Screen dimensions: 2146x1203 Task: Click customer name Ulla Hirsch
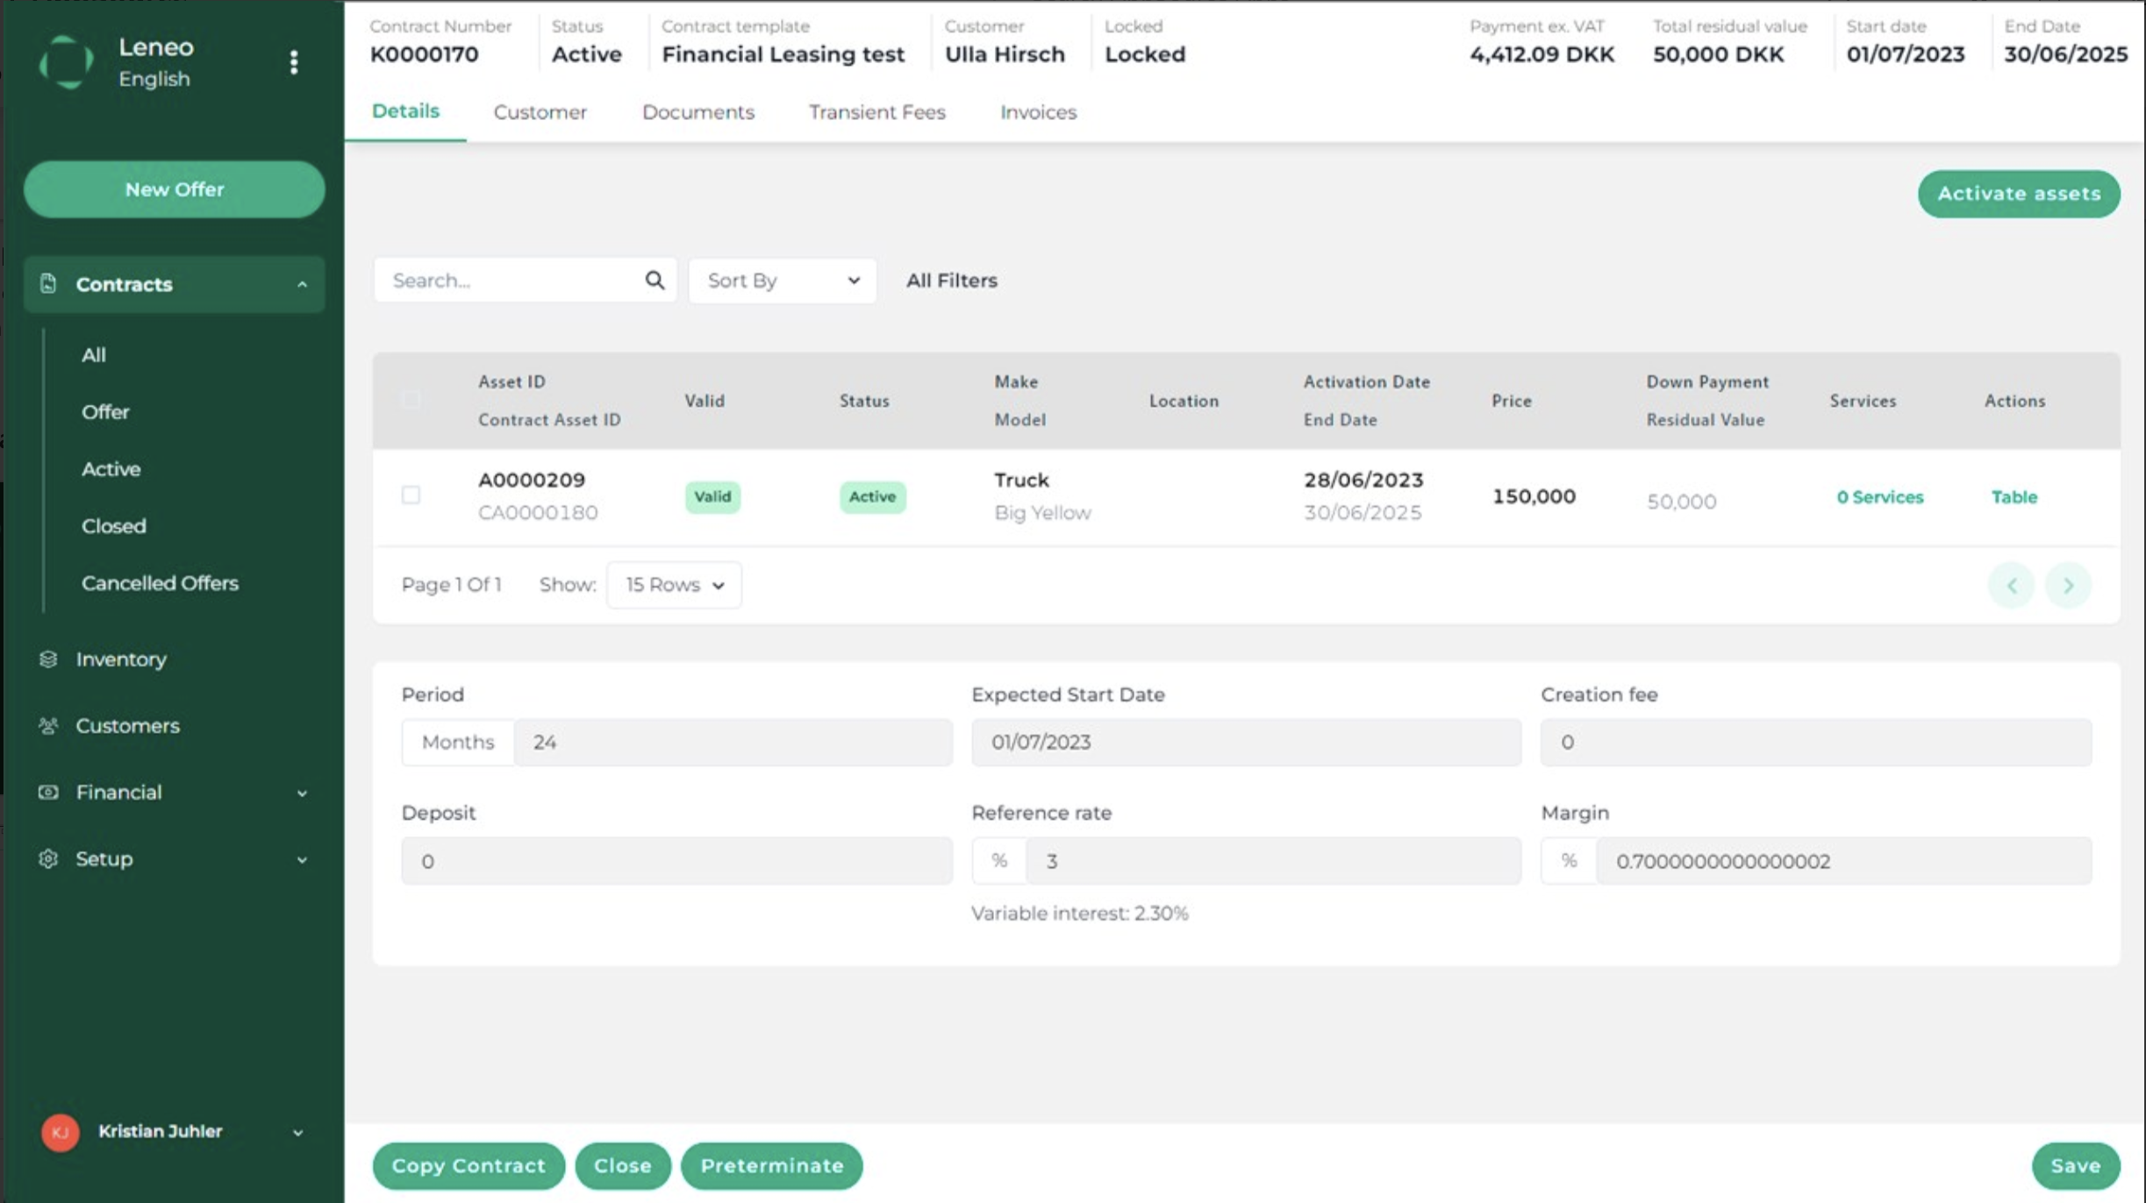pyautogui.click(x=1005, y=54)
